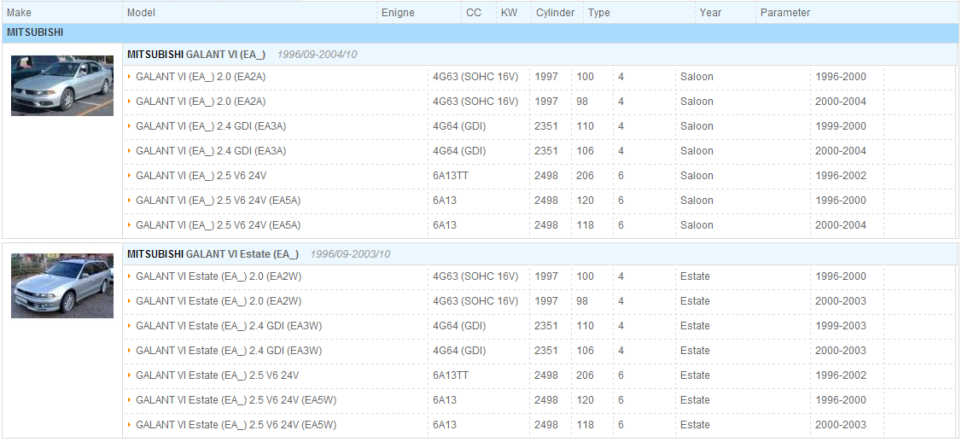Viewport: 962px width, 442px height.
Task: Click the Enigne column header
Action: [x=398, y=12]
